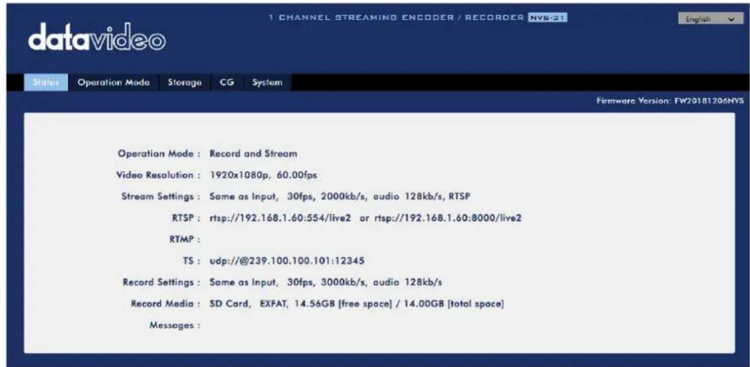Click the Record Media : label

[x=165, y=304]
